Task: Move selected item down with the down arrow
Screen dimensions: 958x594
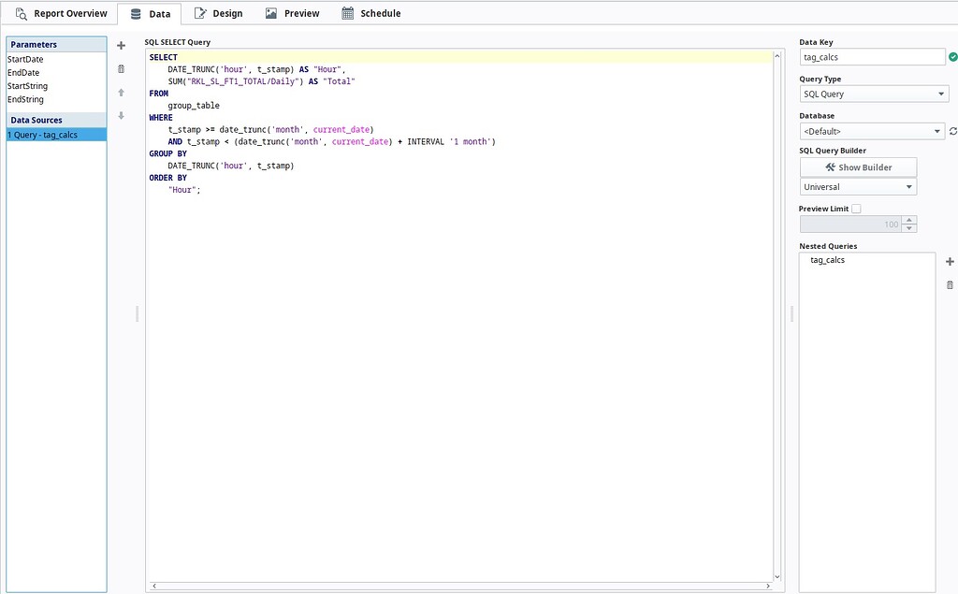Action: [121, 115]
